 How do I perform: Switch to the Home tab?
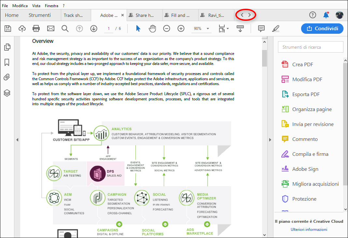click(12, 15)
